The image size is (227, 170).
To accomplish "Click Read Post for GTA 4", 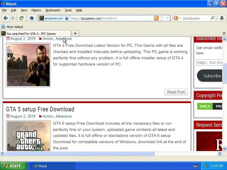I will pos(176,92).
